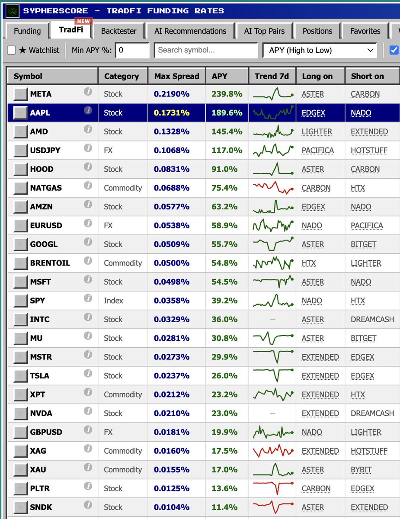Click the NATGAS 7-day trend sparkline

click(273, 188)
